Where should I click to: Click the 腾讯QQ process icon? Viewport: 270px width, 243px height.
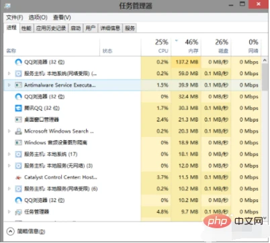pos(18,108)
